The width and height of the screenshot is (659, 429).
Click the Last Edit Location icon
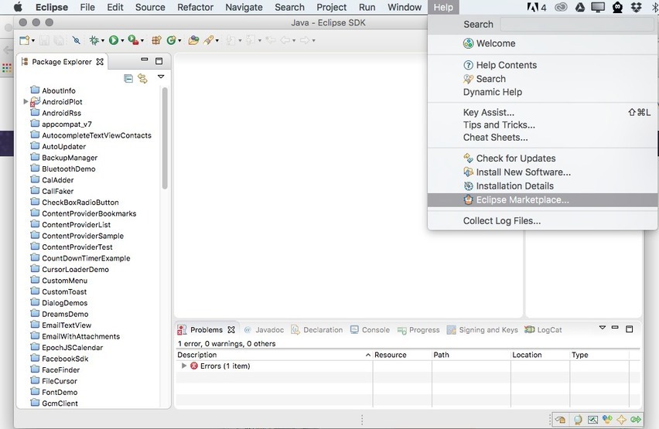tap(270, 40)
